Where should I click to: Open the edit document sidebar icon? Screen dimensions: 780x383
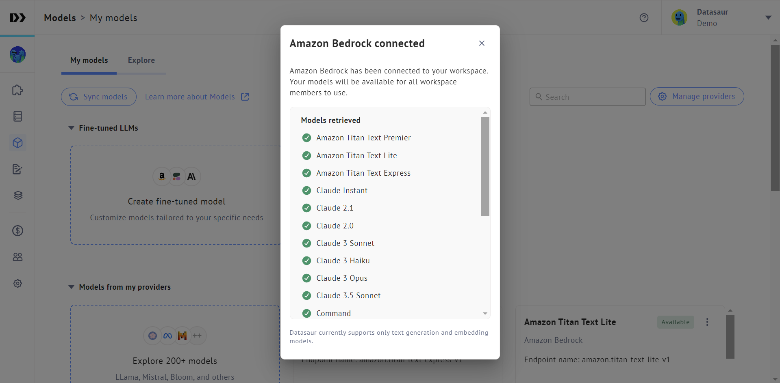click(x=17, y=169)
